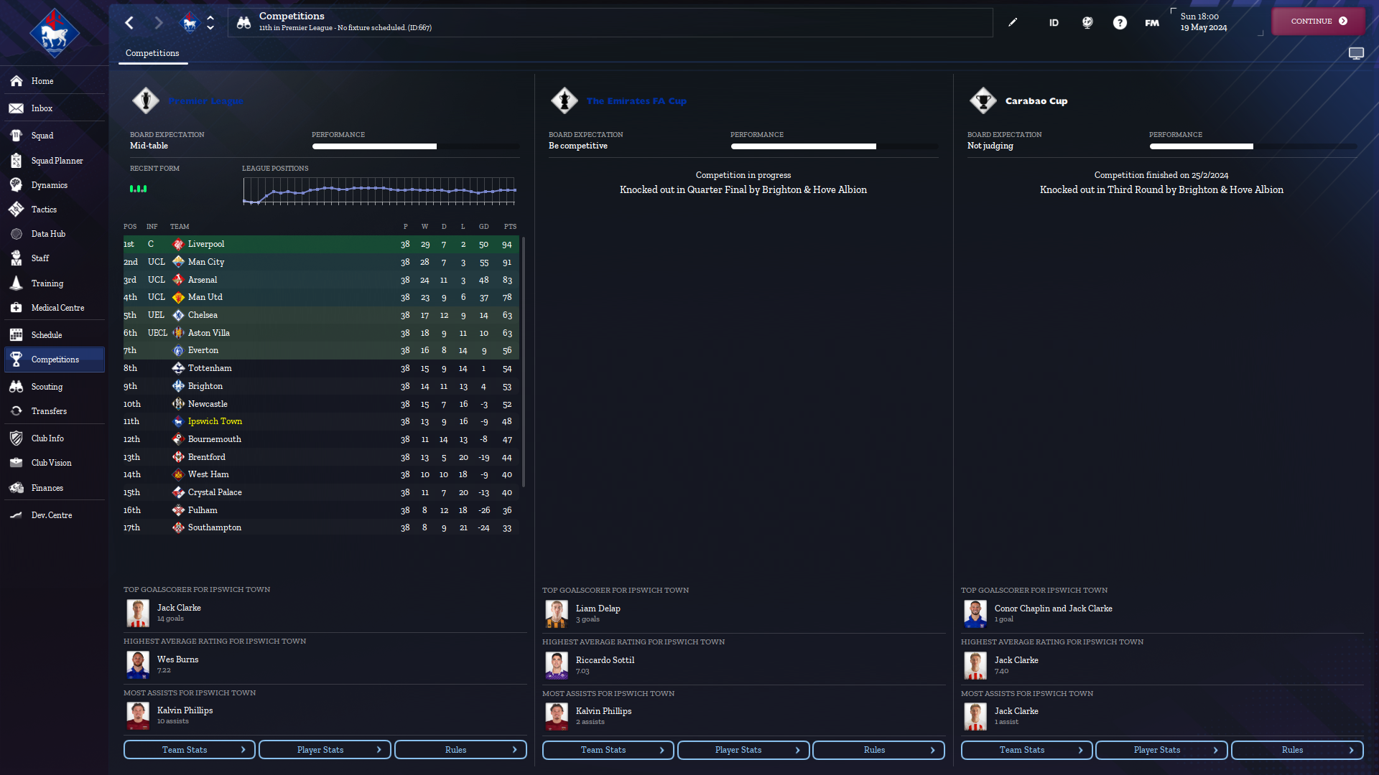Viewport: 1379px width, 775px height.
Task: Open Staff icon in sidebar
Action: [17, 258]
